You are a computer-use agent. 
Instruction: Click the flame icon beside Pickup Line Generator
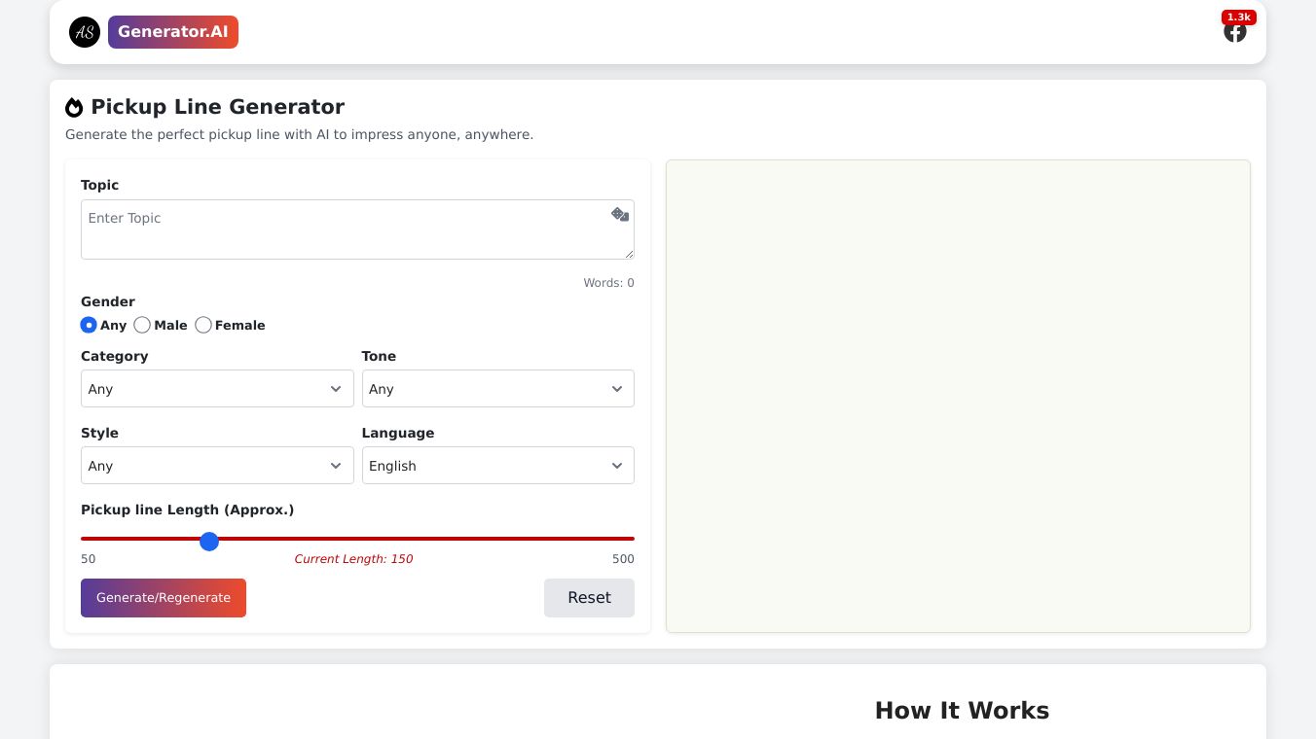(74, 107)
